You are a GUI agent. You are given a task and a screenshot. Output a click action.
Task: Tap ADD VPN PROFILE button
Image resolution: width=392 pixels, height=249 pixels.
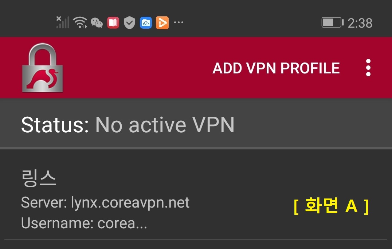point(276,68)
